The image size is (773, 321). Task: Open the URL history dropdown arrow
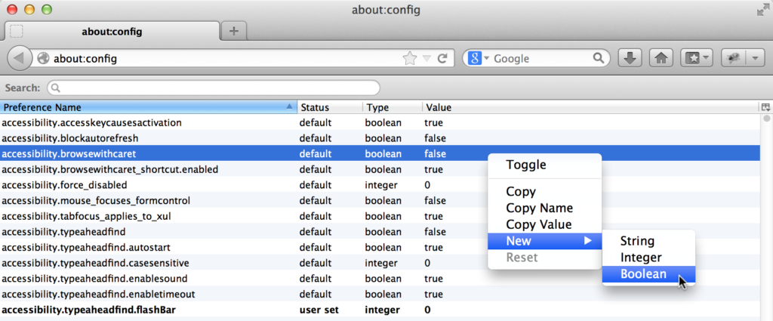[427, 59]
